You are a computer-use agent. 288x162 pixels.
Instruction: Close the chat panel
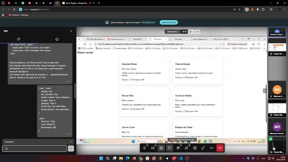[x=71, y=31]
